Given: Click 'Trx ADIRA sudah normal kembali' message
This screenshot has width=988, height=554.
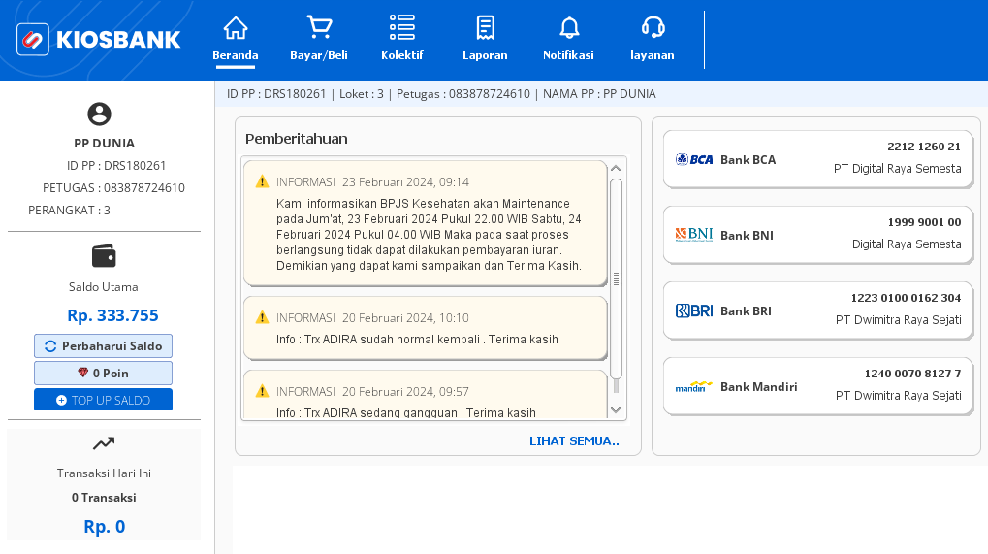Looking at the screenshot, I should pyautogui.click(x=417, y=339).
